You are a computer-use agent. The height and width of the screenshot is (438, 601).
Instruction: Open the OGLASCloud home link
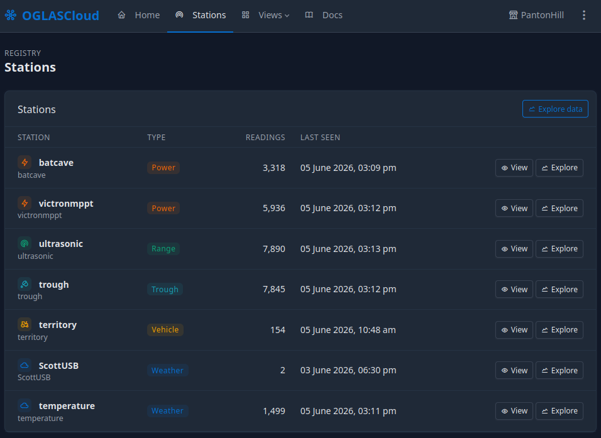pyautogui.click(x=52, y=15)
